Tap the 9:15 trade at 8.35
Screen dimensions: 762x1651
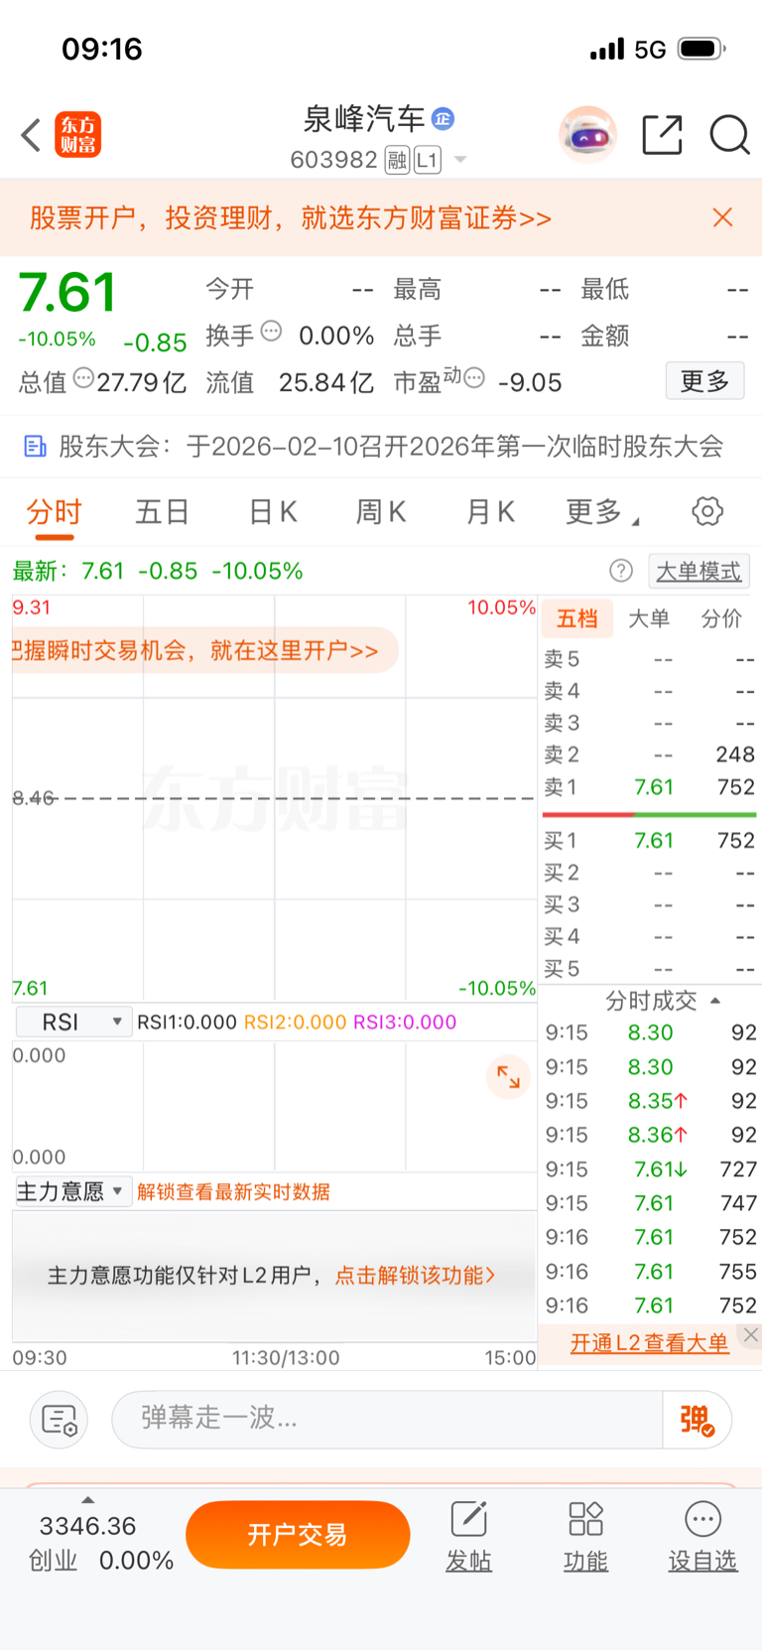click(651, 1101)
